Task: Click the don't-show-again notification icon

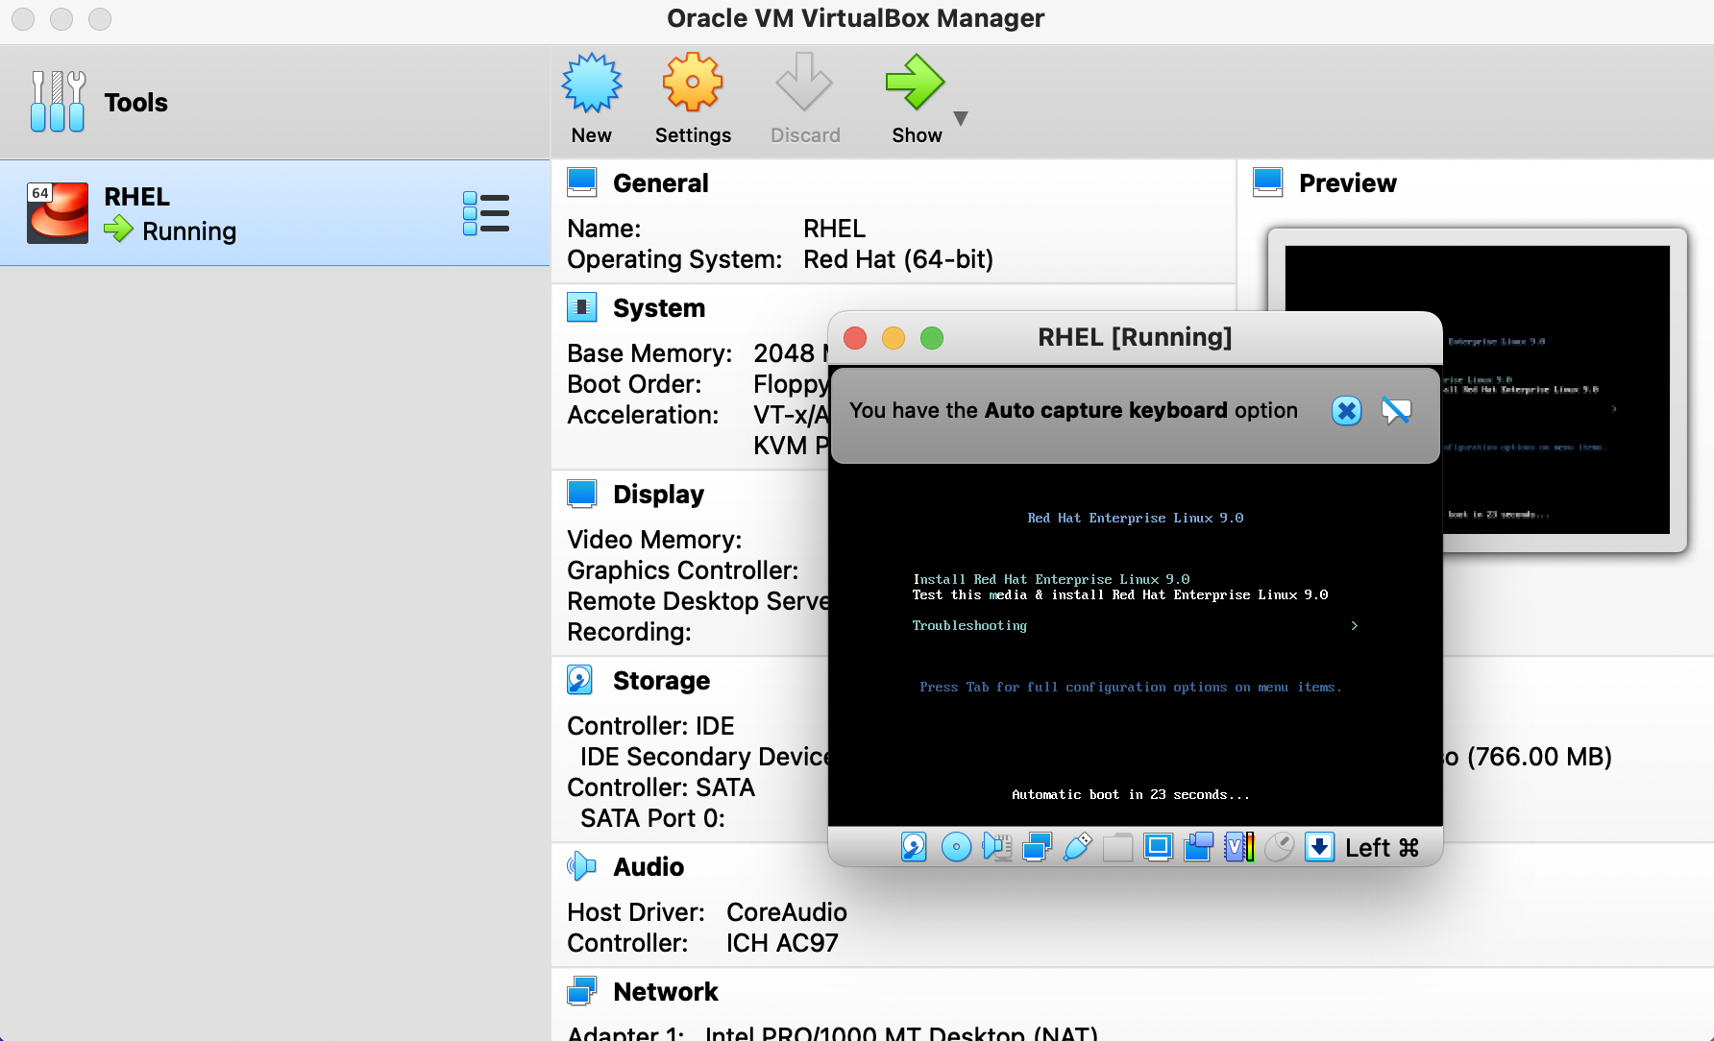Action: [x=1396, y=411]
